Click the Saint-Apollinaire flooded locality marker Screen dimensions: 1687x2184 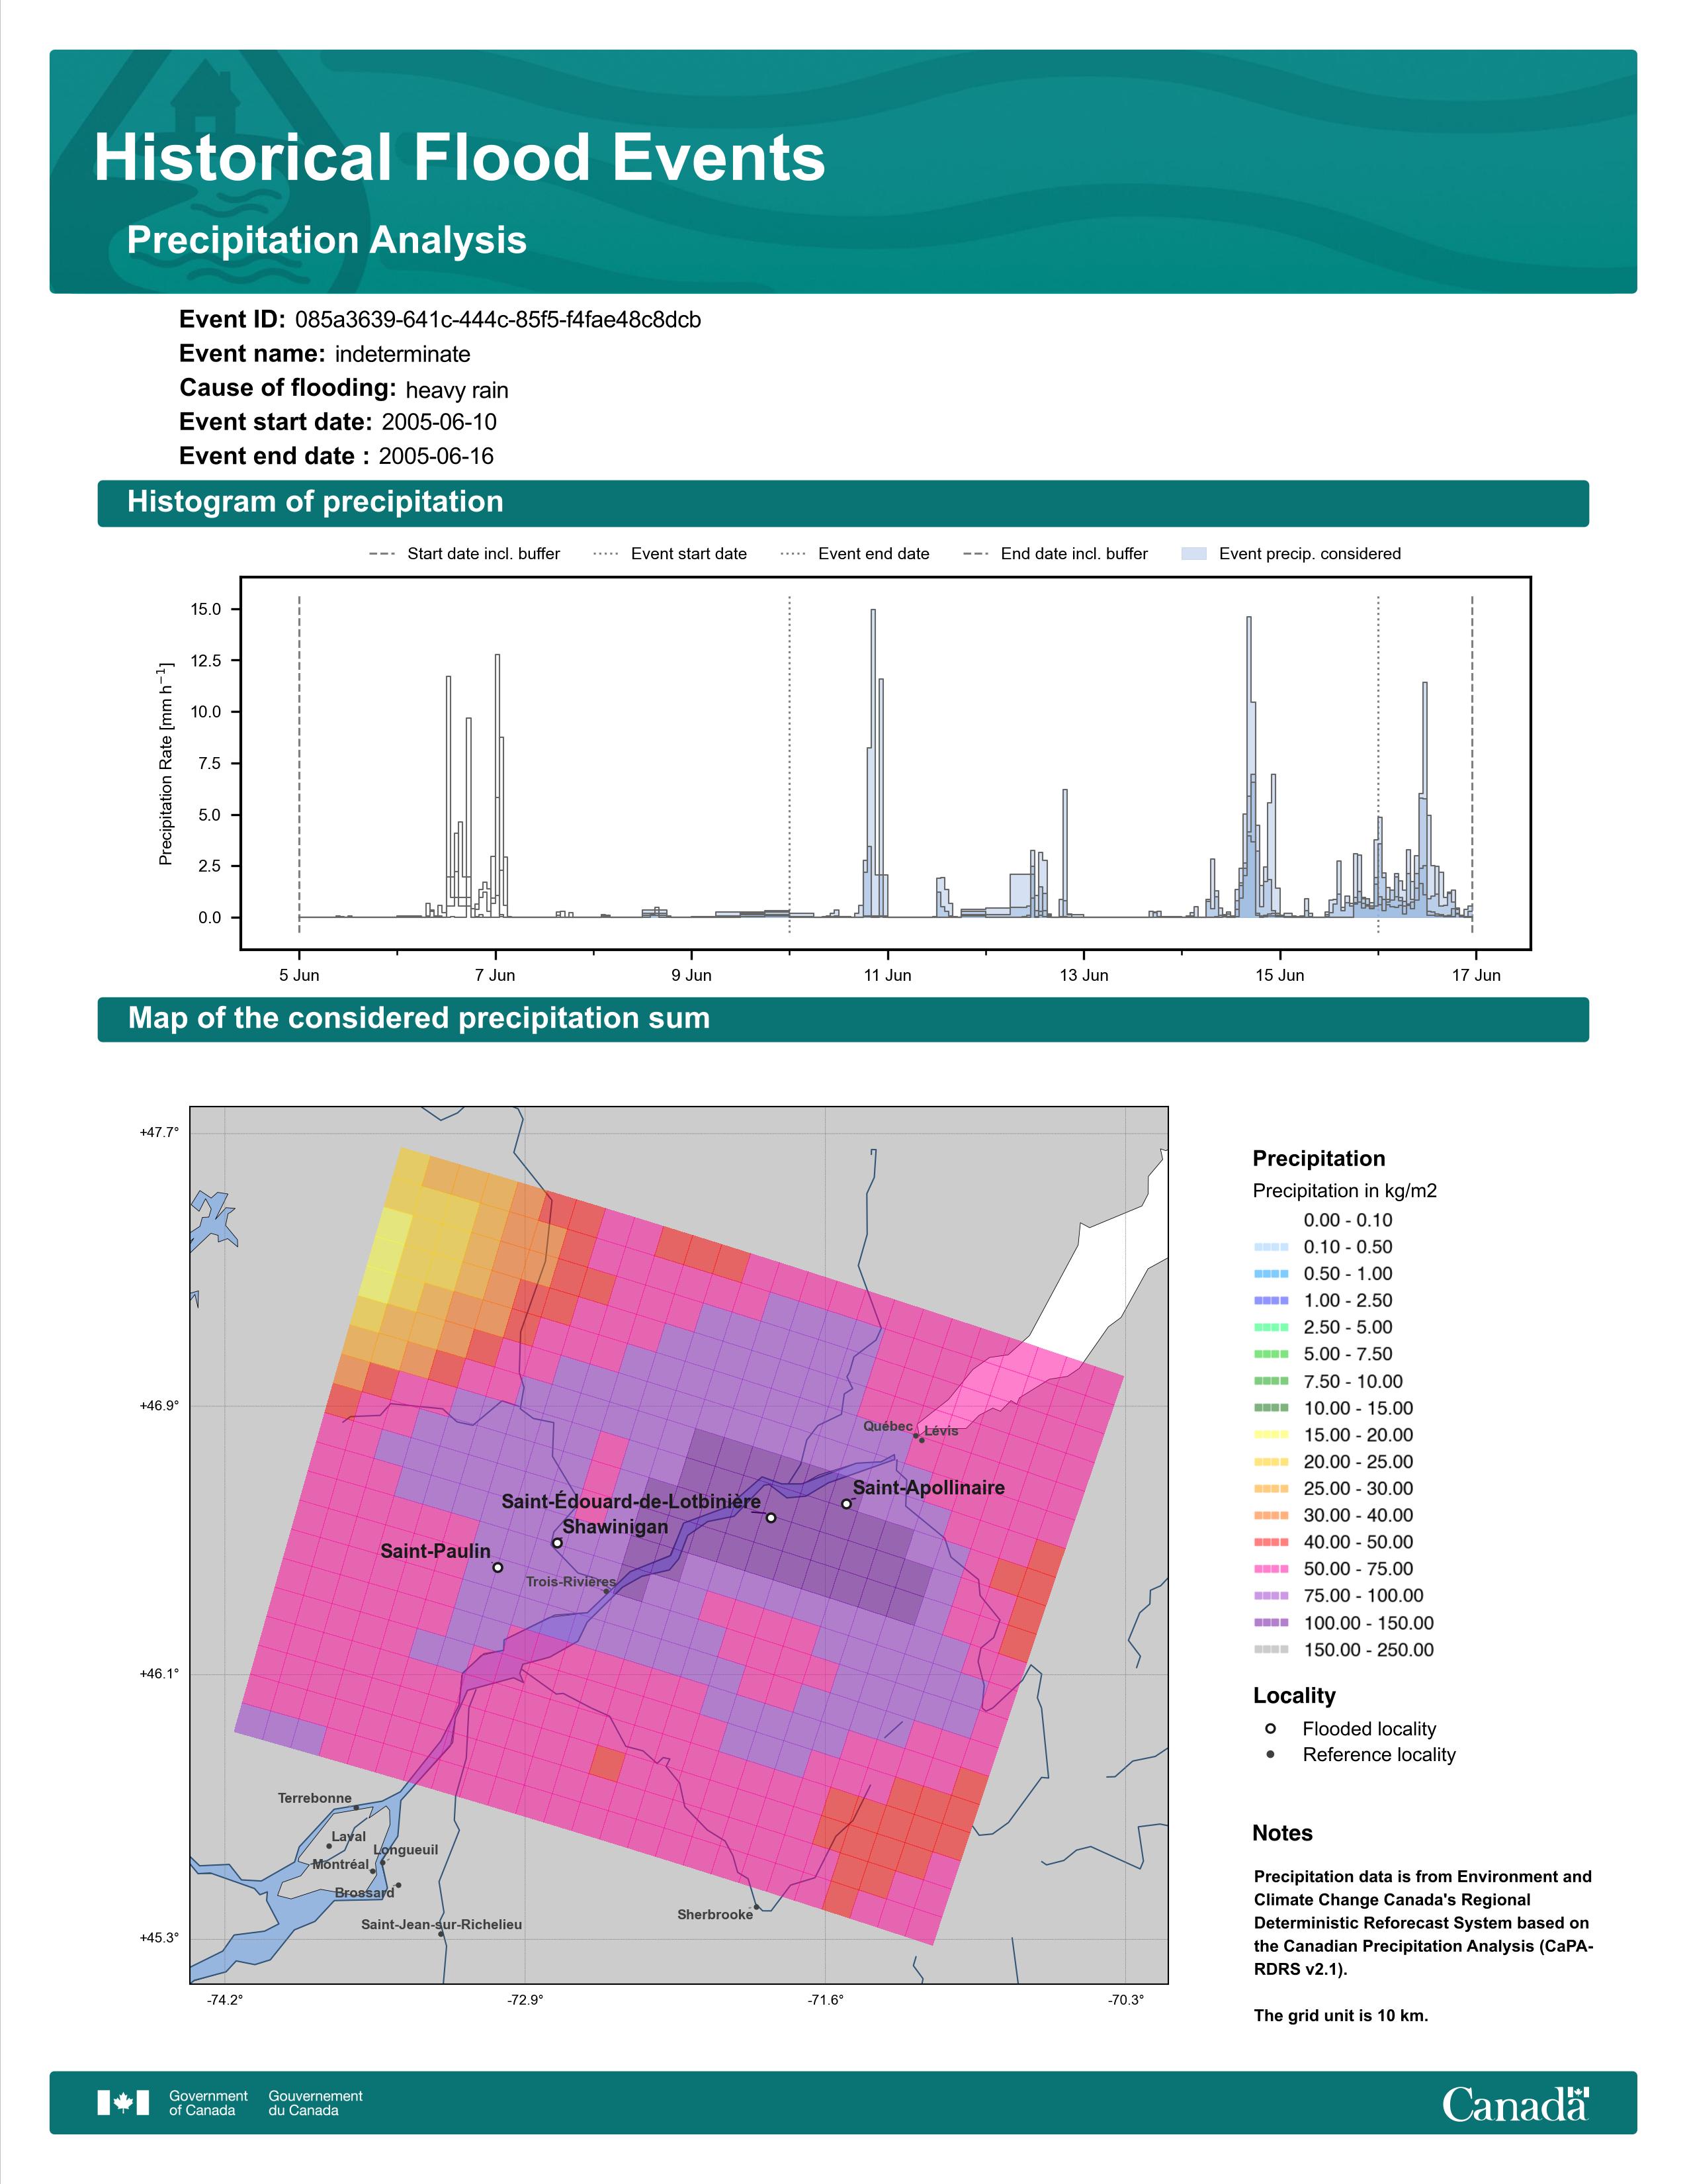(847, 1504)
